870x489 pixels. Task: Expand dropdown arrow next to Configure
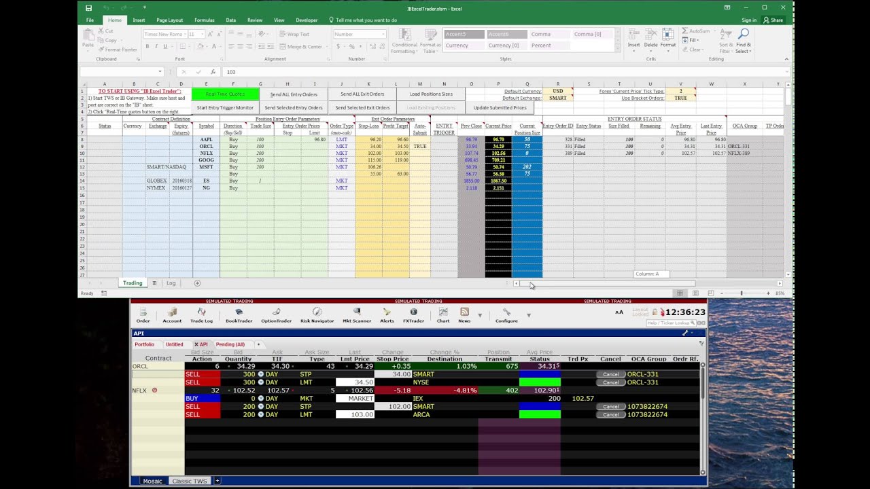click(529, 315)
